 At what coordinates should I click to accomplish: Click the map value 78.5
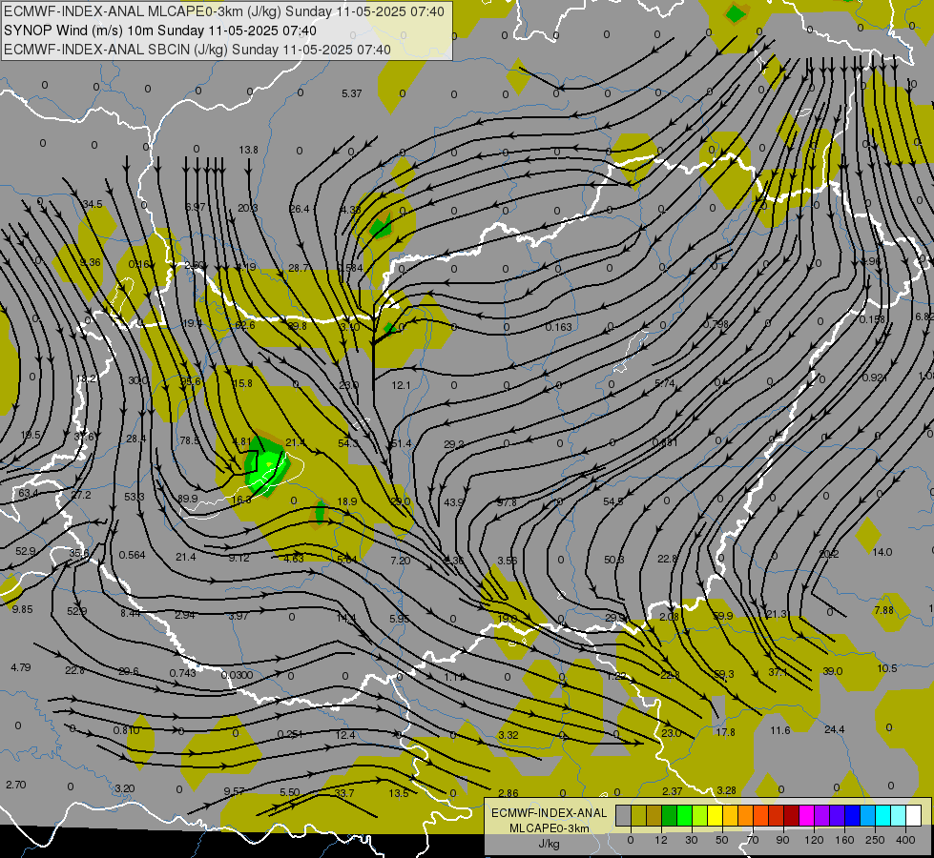click(190, 440)
